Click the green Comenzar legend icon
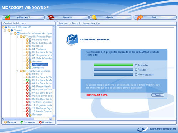 22,122
